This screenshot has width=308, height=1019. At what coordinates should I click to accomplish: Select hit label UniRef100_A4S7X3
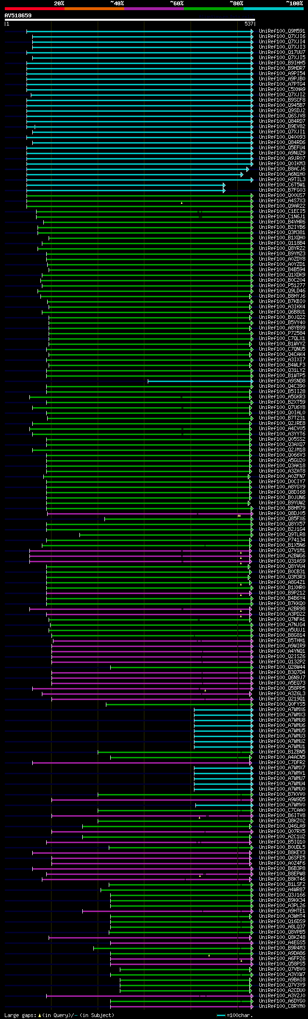tap(282, 200)
